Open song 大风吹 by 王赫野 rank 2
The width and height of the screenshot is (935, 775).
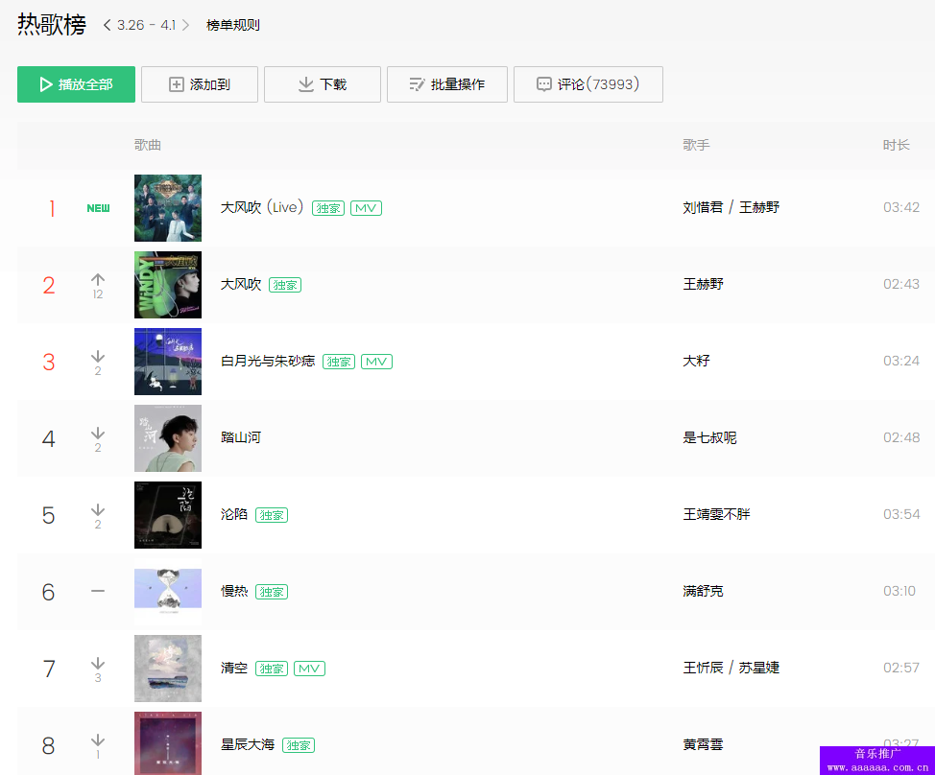point(241,284)
